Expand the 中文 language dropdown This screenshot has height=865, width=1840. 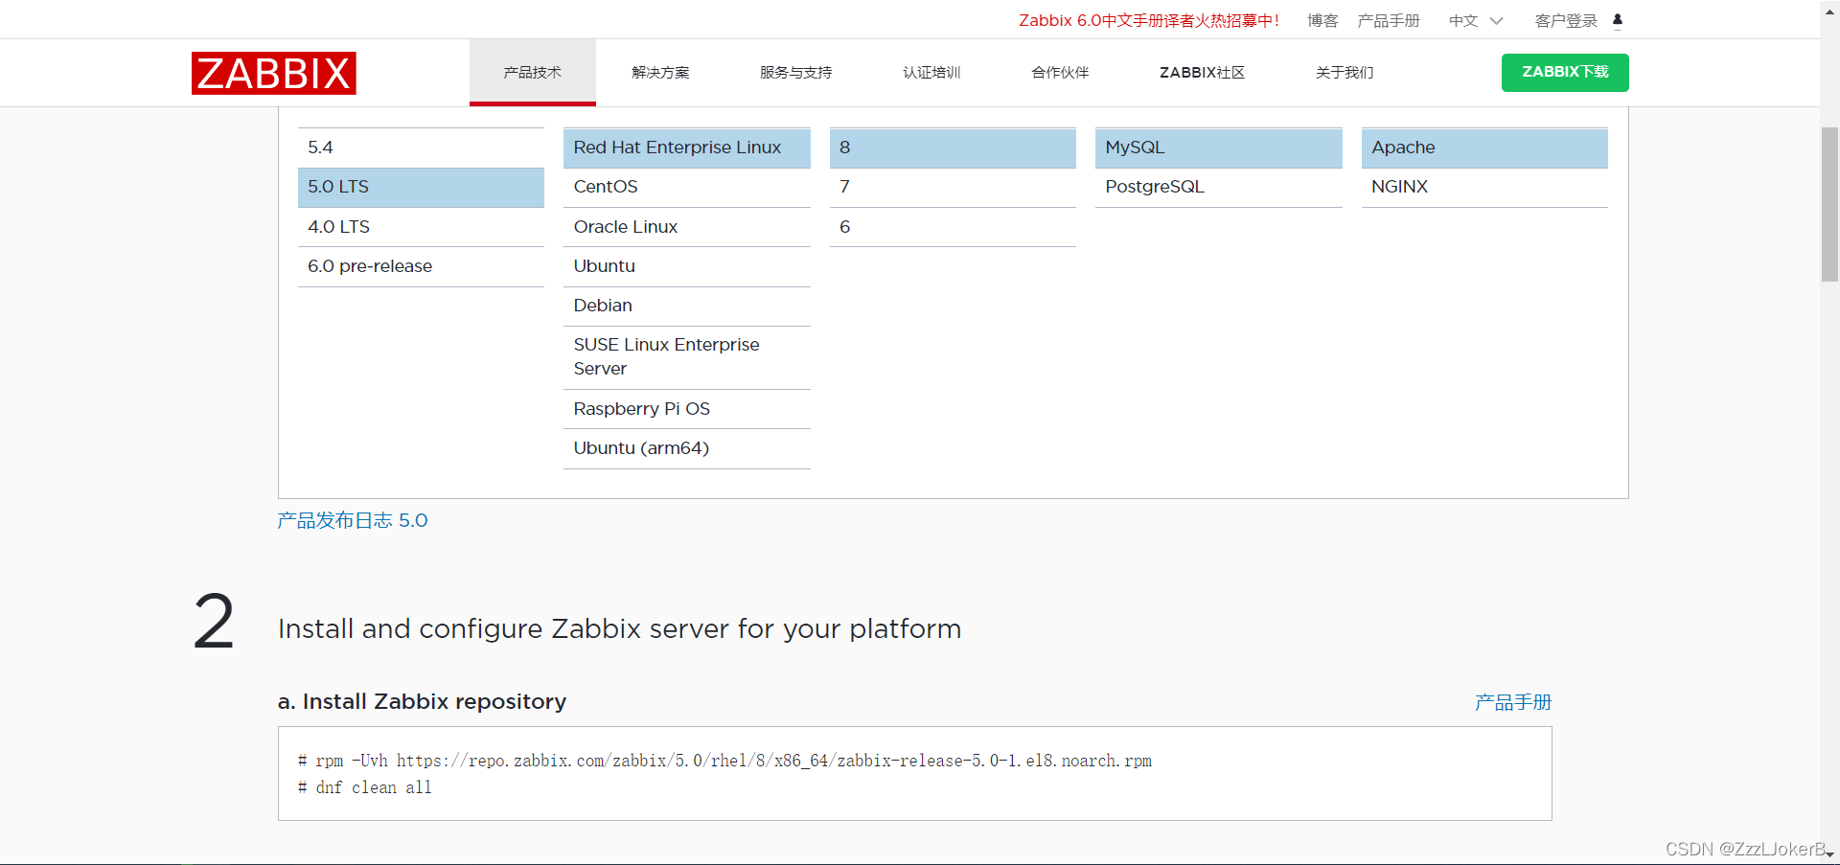pyautogui.click(x=1476, y=21)
